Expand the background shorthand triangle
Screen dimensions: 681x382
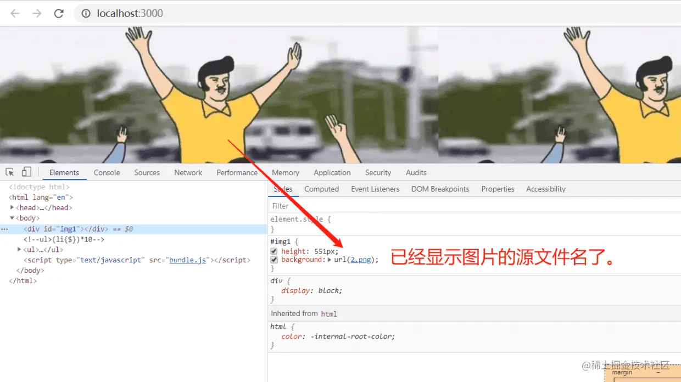pyautogui.click(x=330, y=260)
